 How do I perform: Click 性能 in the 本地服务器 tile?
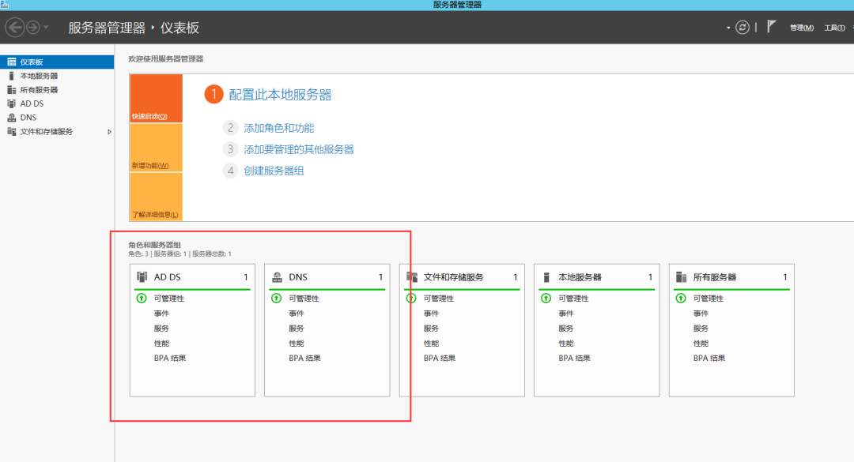coord(566,344)
